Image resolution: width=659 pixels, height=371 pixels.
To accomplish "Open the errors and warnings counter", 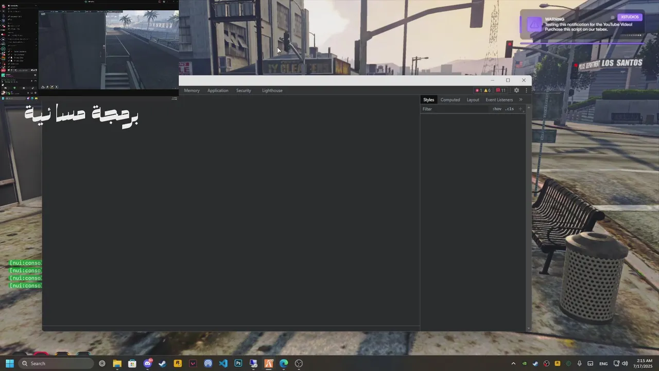I will pyautogui.click(x=483, y=91).
